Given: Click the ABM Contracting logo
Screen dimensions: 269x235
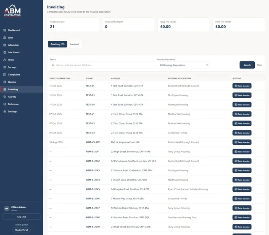Looking at the screenshot, I should pos(12,10).
